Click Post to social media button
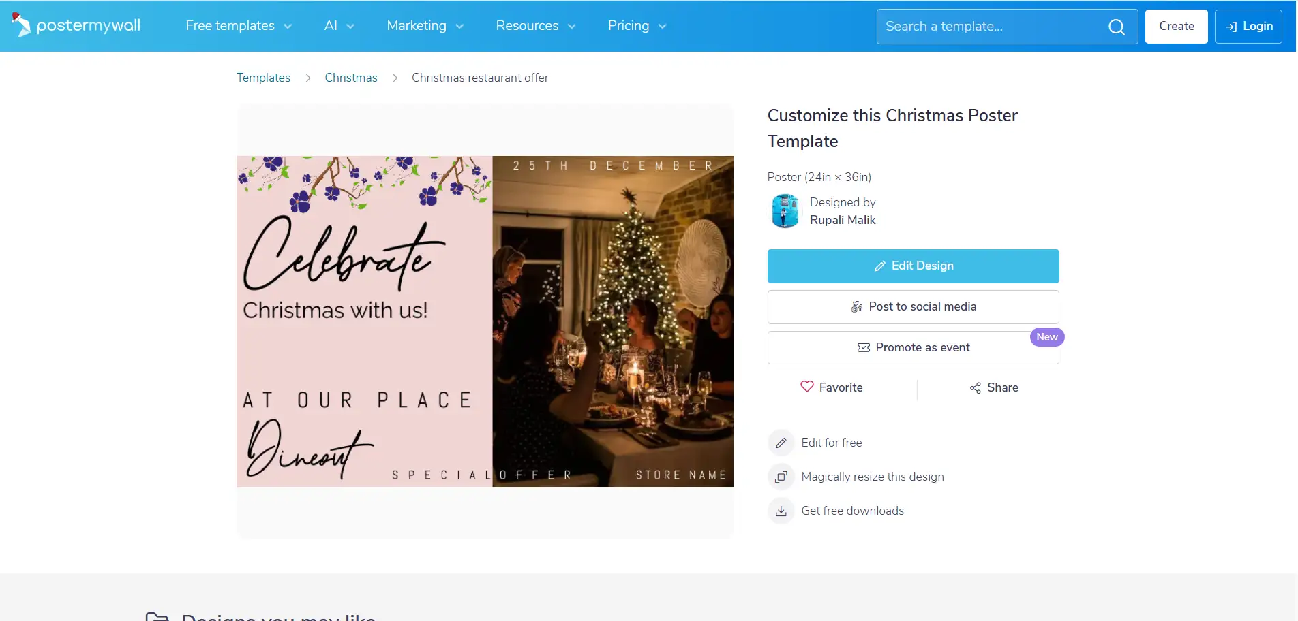The width and height of the screenshot is (1298, 621). 913,307
